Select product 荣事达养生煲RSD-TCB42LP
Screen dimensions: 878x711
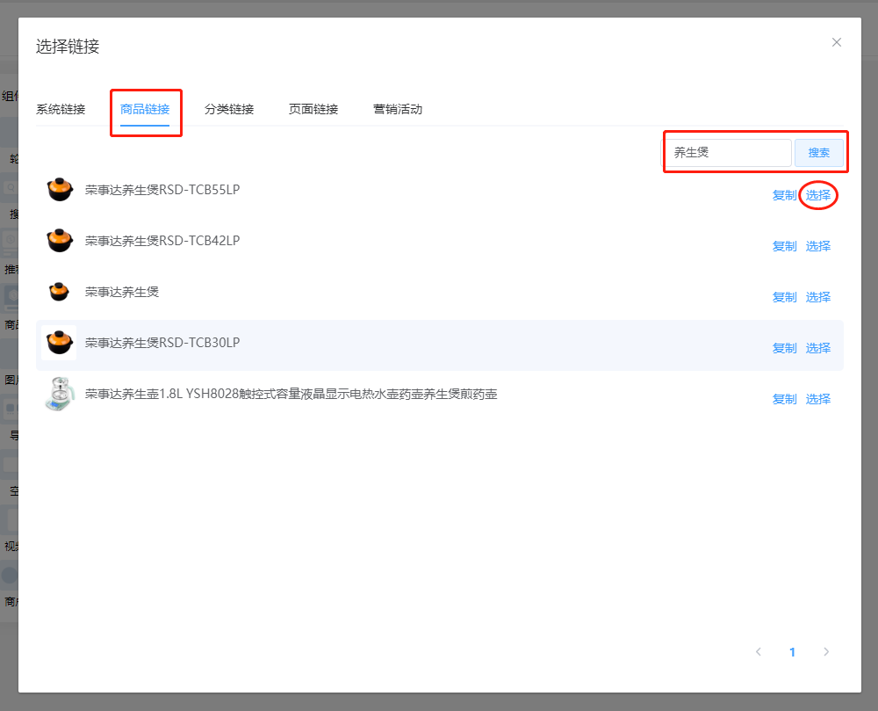(818, 247)
